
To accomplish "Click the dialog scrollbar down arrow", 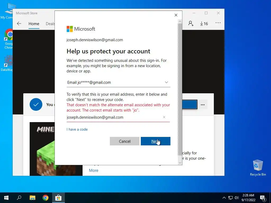I will (x=180, y=163).
